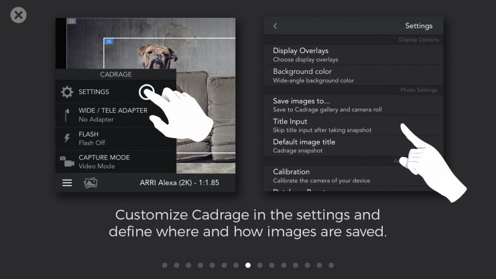The height and width of the screenshot is (279, 496).
Task: Open the hamburger menu icon
Action: [67, 182]
